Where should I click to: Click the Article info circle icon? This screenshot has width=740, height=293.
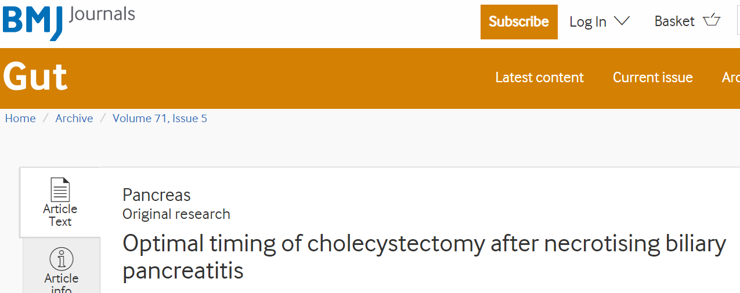click(61, 259)
